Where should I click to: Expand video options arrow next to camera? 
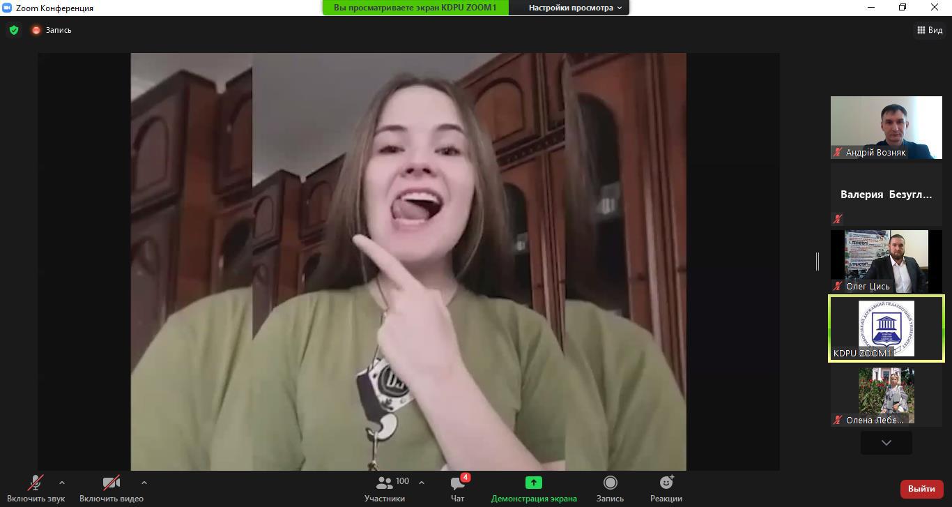(x=144, y=482)
